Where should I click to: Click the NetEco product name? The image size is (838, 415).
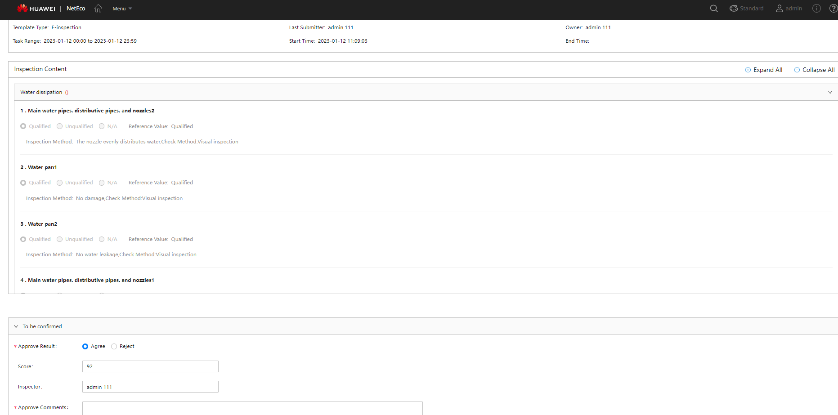click(76, 9)
